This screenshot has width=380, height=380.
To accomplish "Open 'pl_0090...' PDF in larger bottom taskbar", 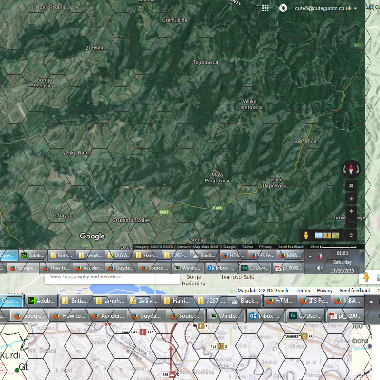I will click(345, 316).
